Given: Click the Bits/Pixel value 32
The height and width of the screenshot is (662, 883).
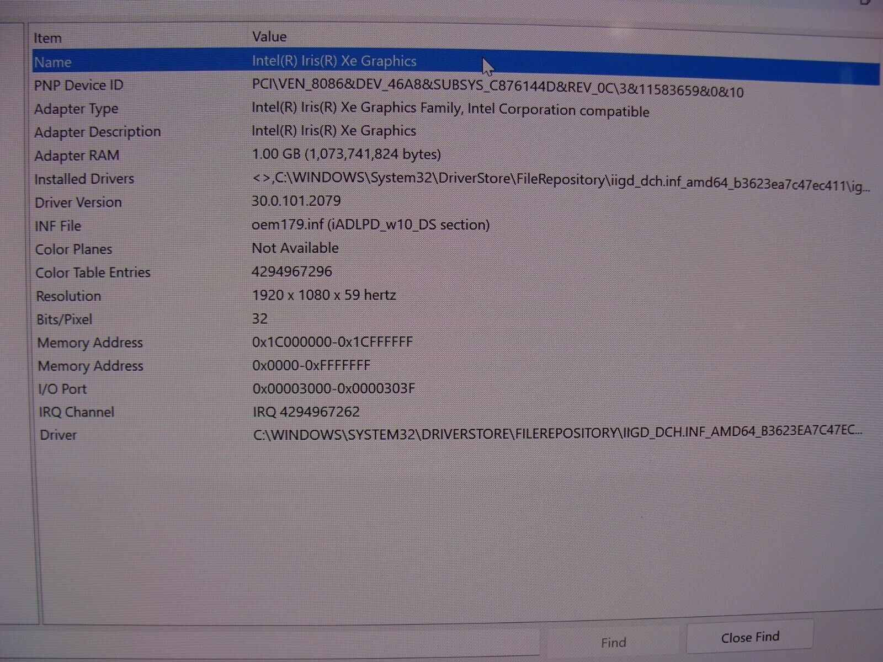Looking at the screenshot, I should tap(259, 318).
